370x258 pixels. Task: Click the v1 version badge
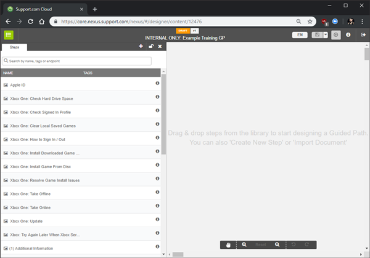tap(194, 31)
